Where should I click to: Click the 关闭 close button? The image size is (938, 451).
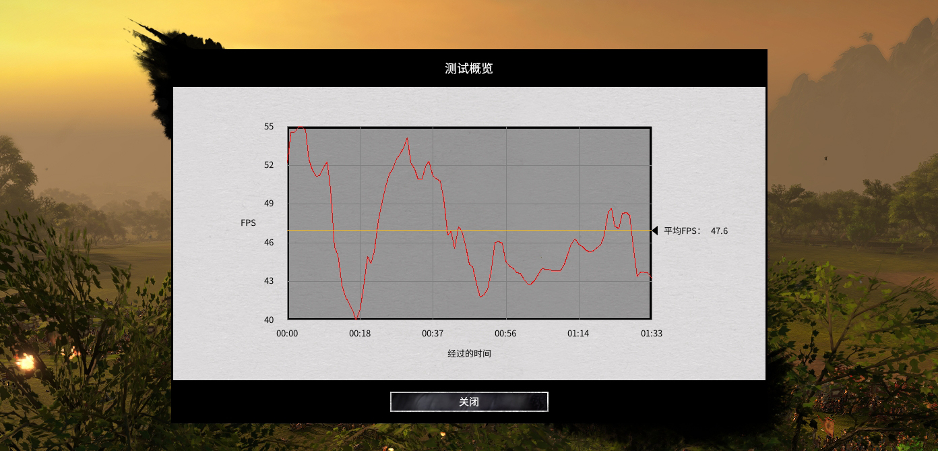click(x=469, y=400)
